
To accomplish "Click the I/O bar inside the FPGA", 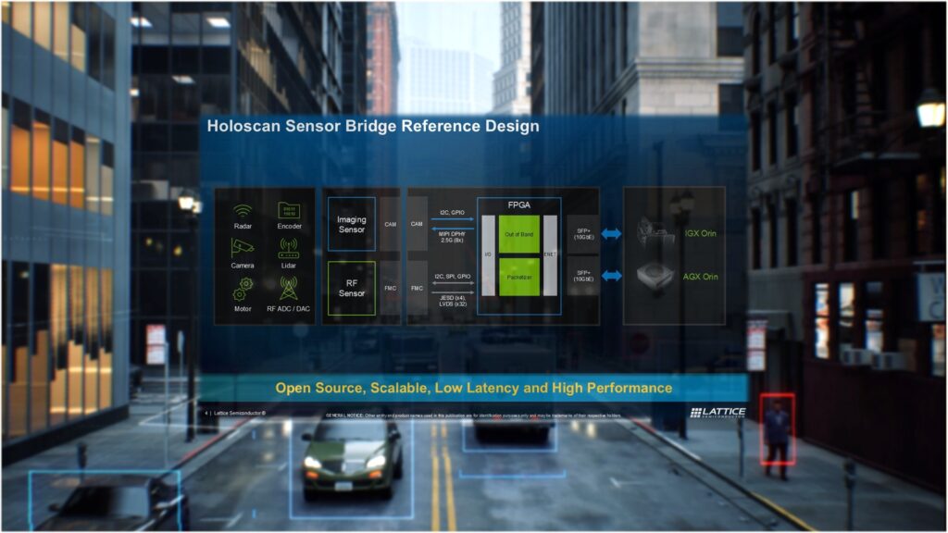I will coord(489,255).
